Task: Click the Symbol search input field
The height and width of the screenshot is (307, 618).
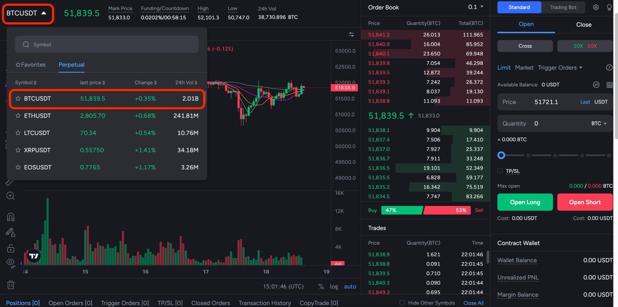Action: tap(107, 44)
